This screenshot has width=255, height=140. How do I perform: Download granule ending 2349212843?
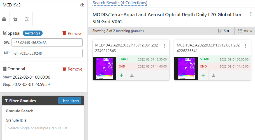tap(132, 75)
